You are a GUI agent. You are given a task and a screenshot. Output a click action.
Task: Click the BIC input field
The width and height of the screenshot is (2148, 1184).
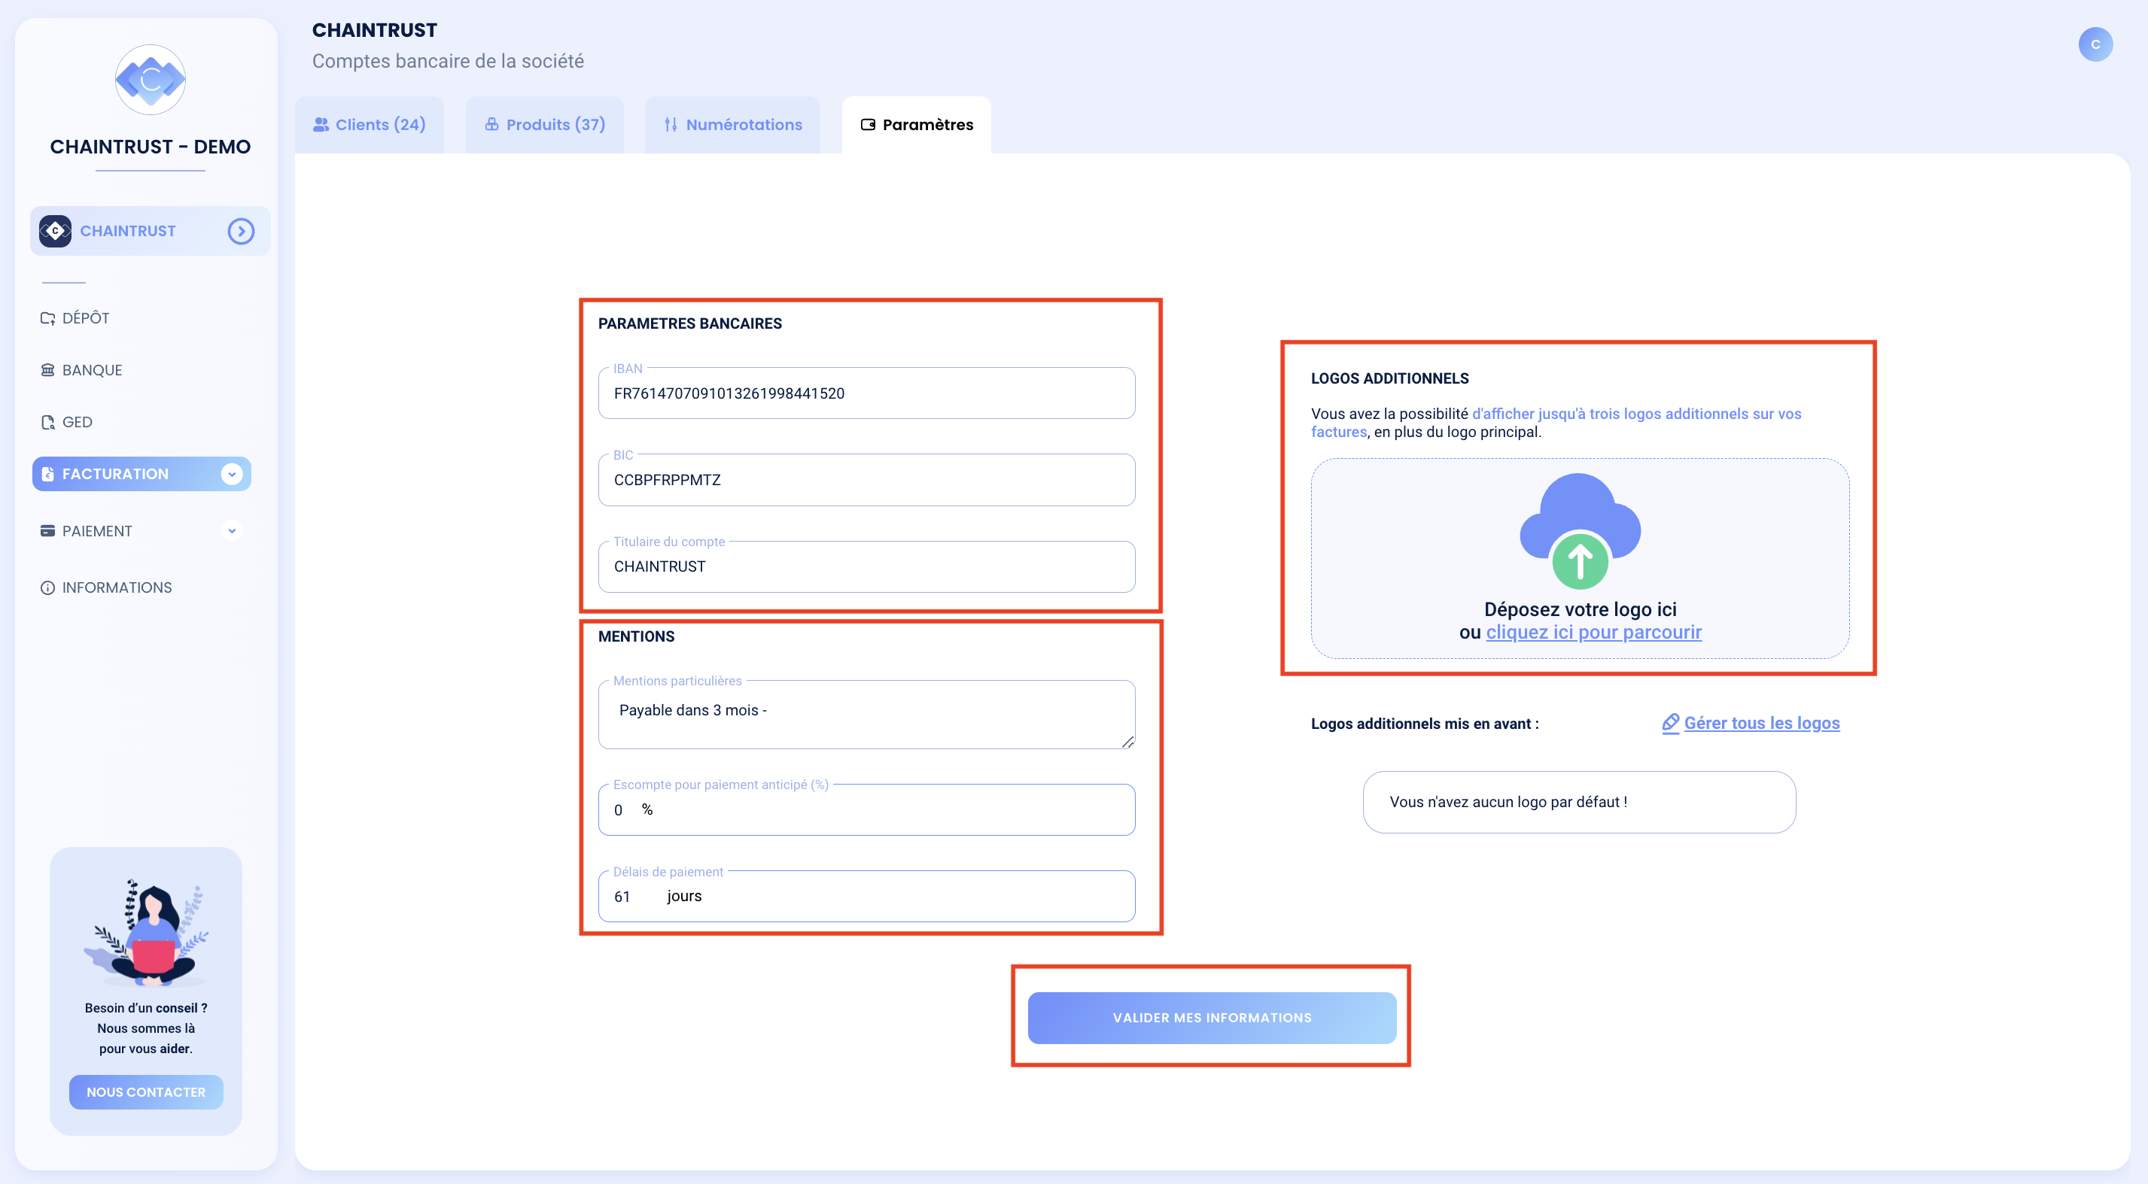(x=866, y=480)
